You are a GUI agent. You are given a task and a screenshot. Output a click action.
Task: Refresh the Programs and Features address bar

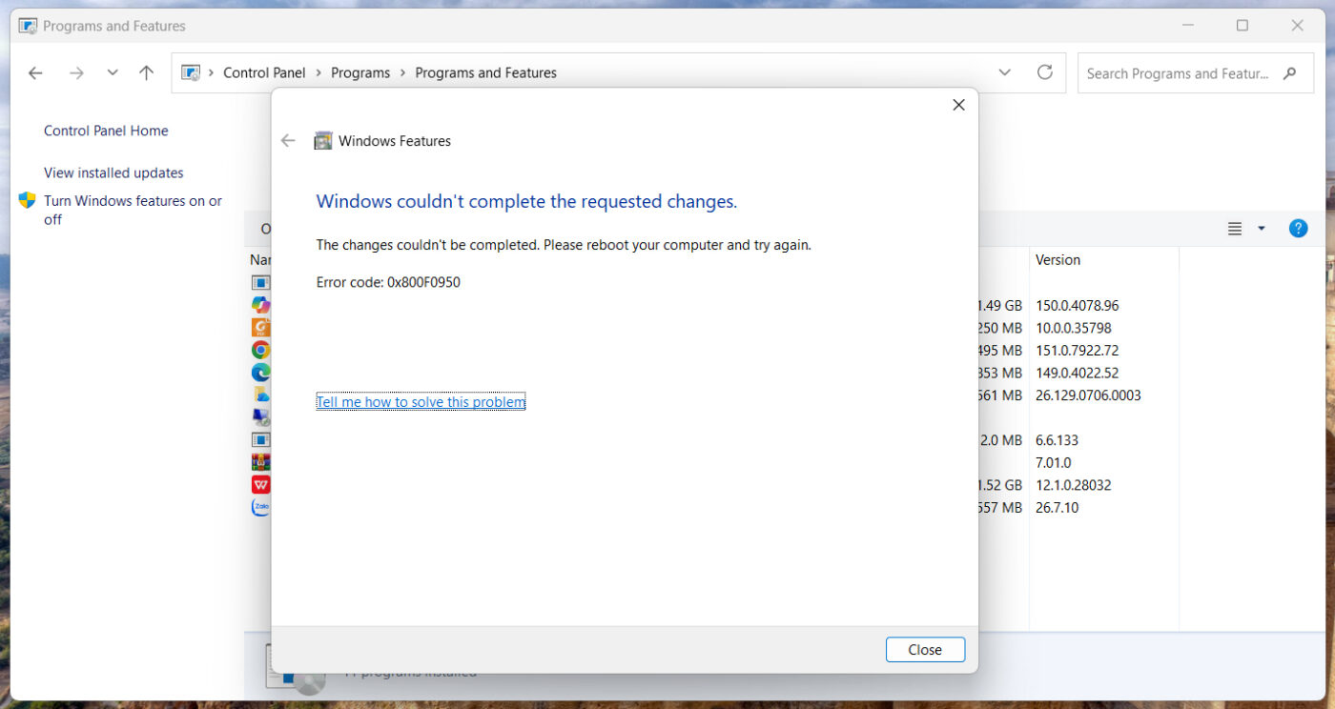click(1044, 72)
